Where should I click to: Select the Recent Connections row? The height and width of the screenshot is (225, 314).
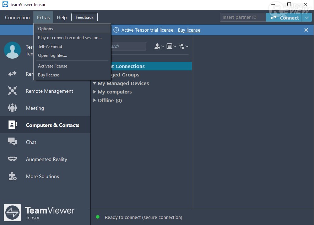pyautogui.click(x=151, y=66)
